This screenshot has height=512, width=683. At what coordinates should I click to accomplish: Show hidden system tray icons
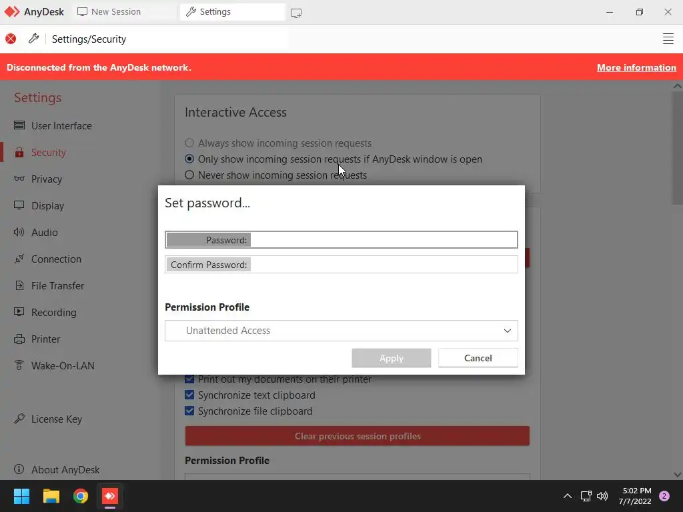(x=568, y=496)
